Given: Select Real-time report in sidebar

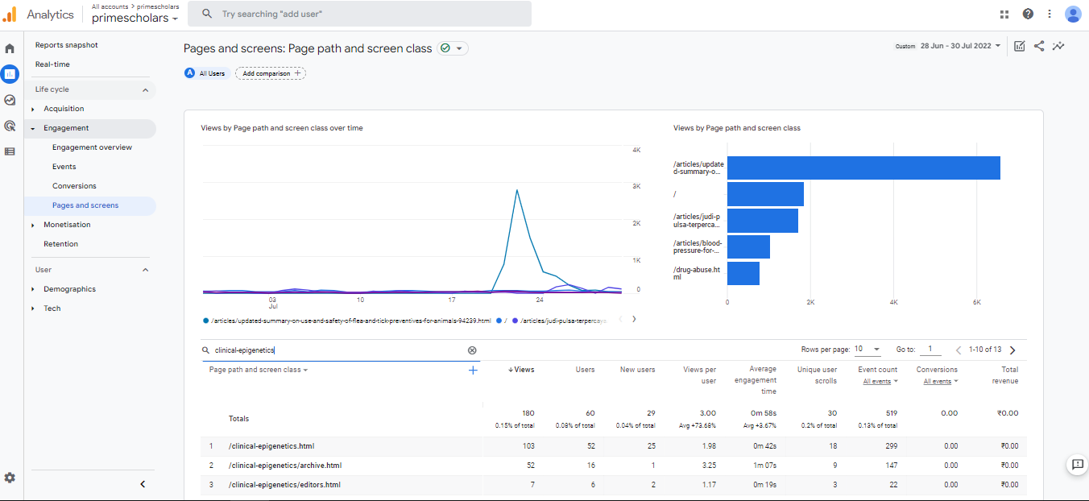Looking at the screenshot, I should [x=52, y=64].
